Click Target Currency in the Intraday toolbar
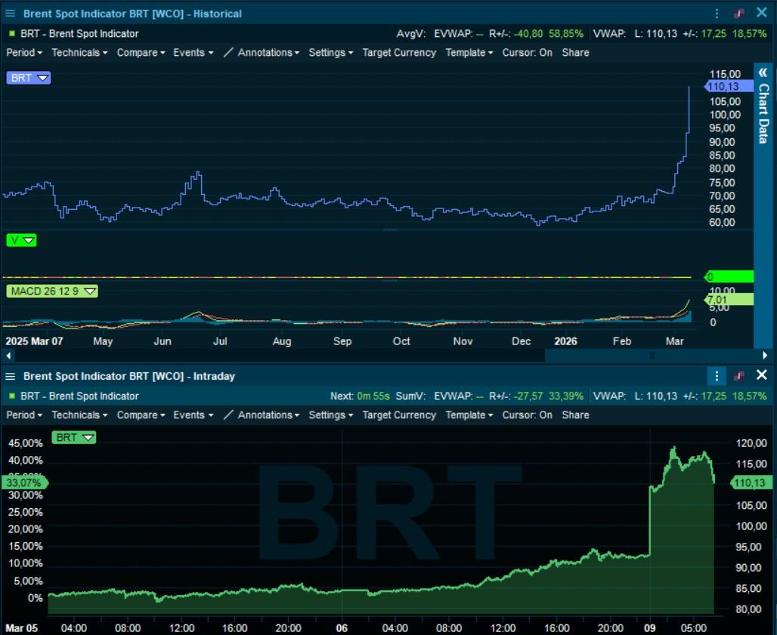Screen dimensions: 777x635 coord(398,415)
